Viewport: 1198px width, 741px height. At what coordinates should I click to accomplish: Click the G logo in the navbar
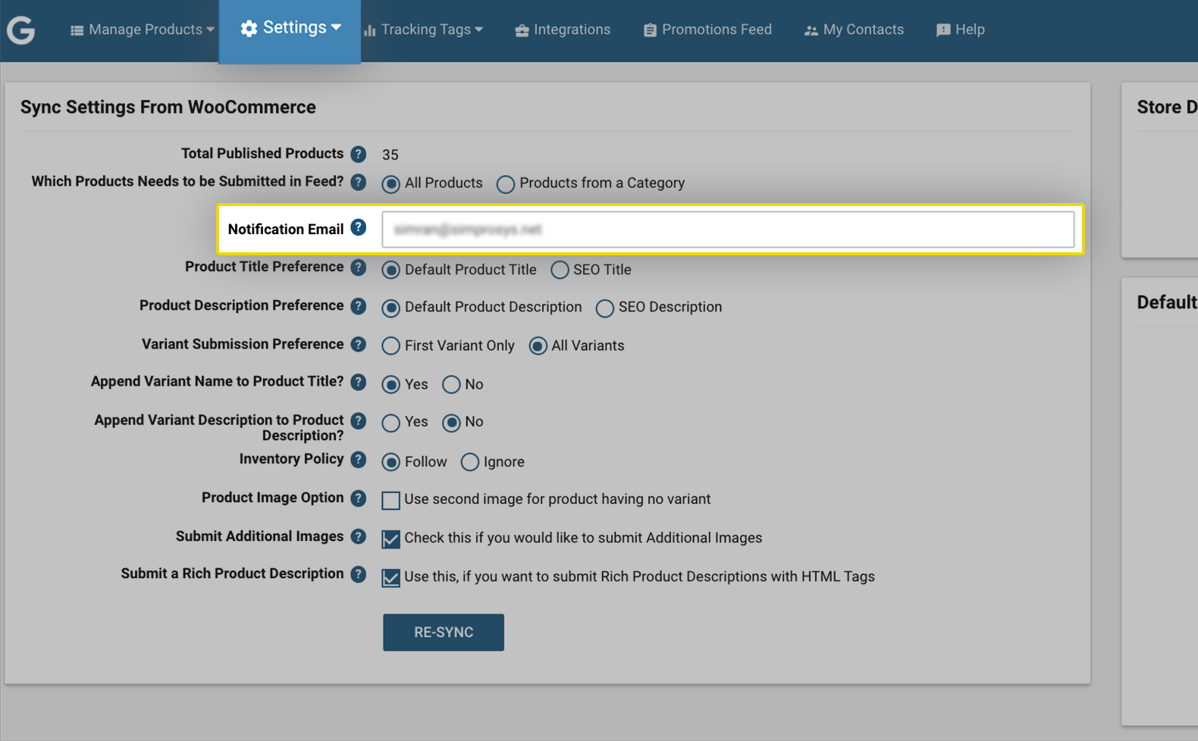click(x=21, y=30)
